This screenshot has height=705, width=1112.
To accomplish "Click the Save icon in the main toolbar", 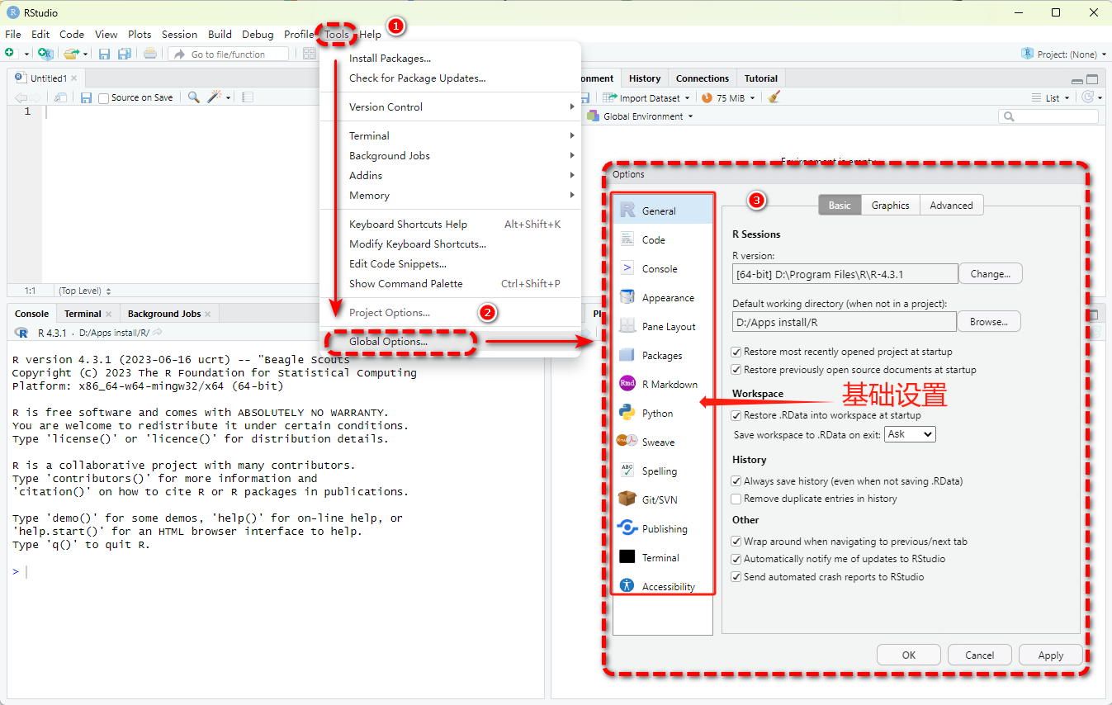I will pos(104,54).
